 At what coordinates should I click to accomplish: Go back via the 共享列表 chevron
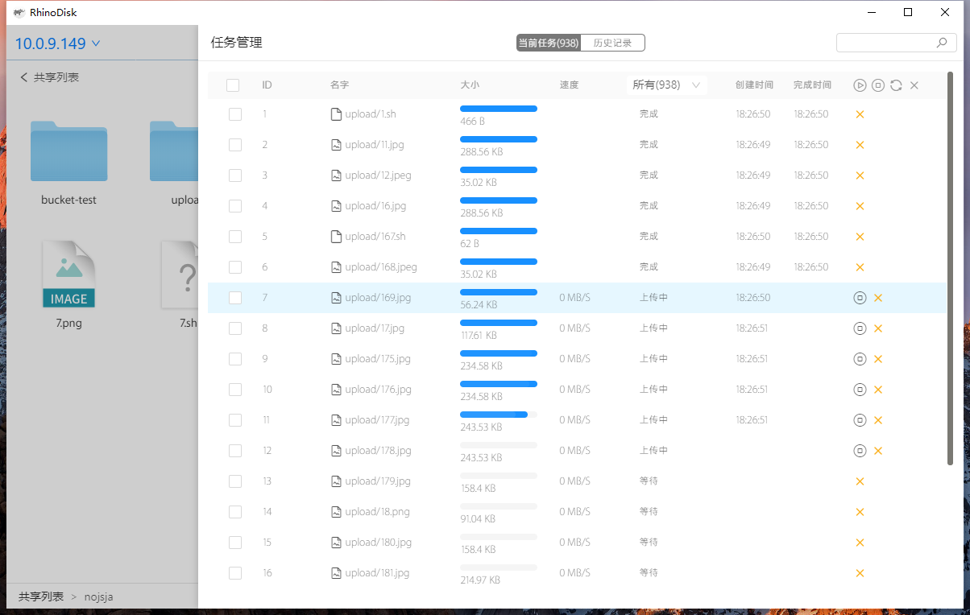coord(24,77)
